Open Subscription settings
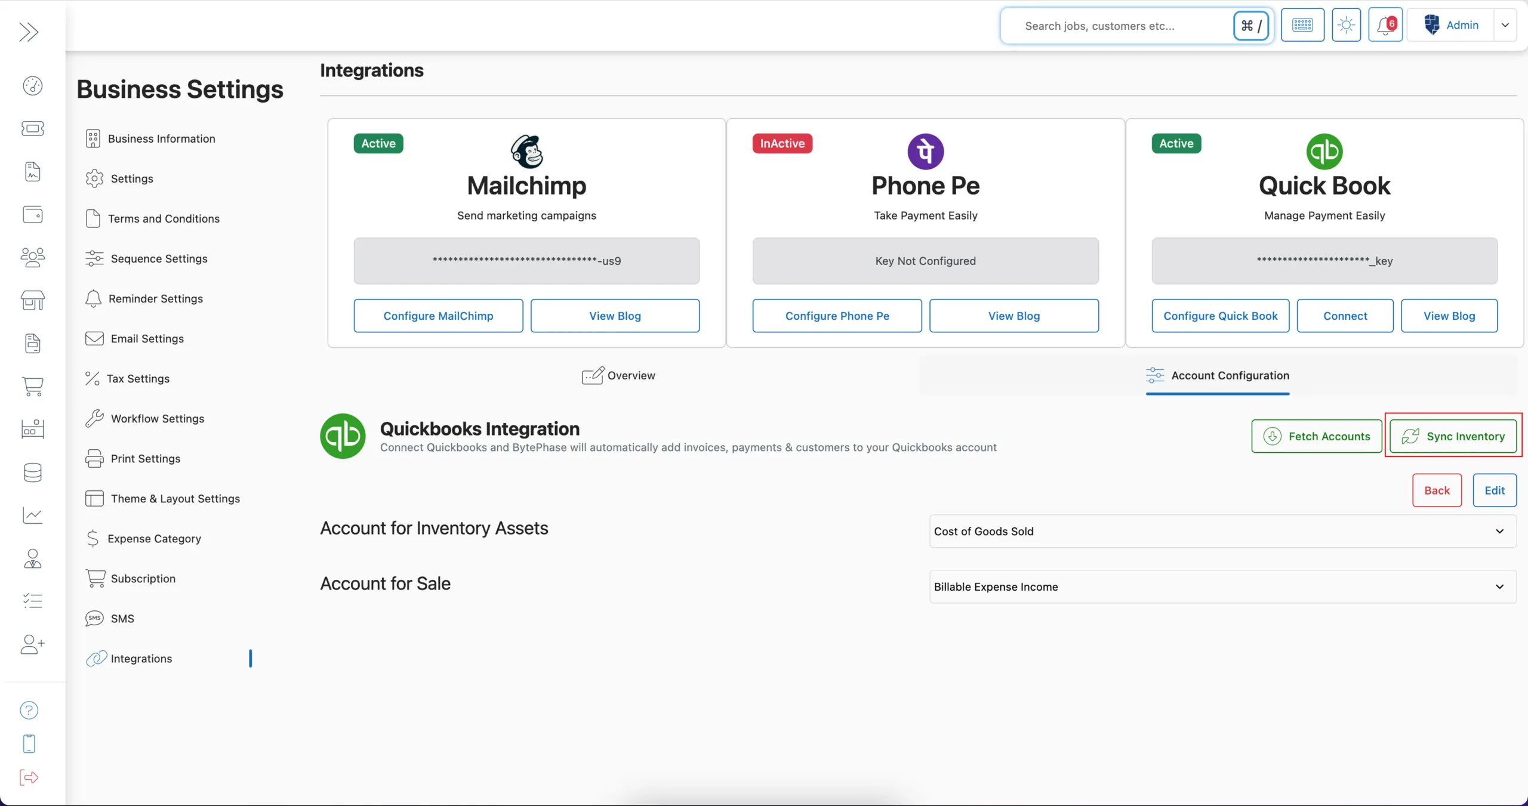Image resolution: width=1528 pixels, height=806 pixels. tap(131, 578)
